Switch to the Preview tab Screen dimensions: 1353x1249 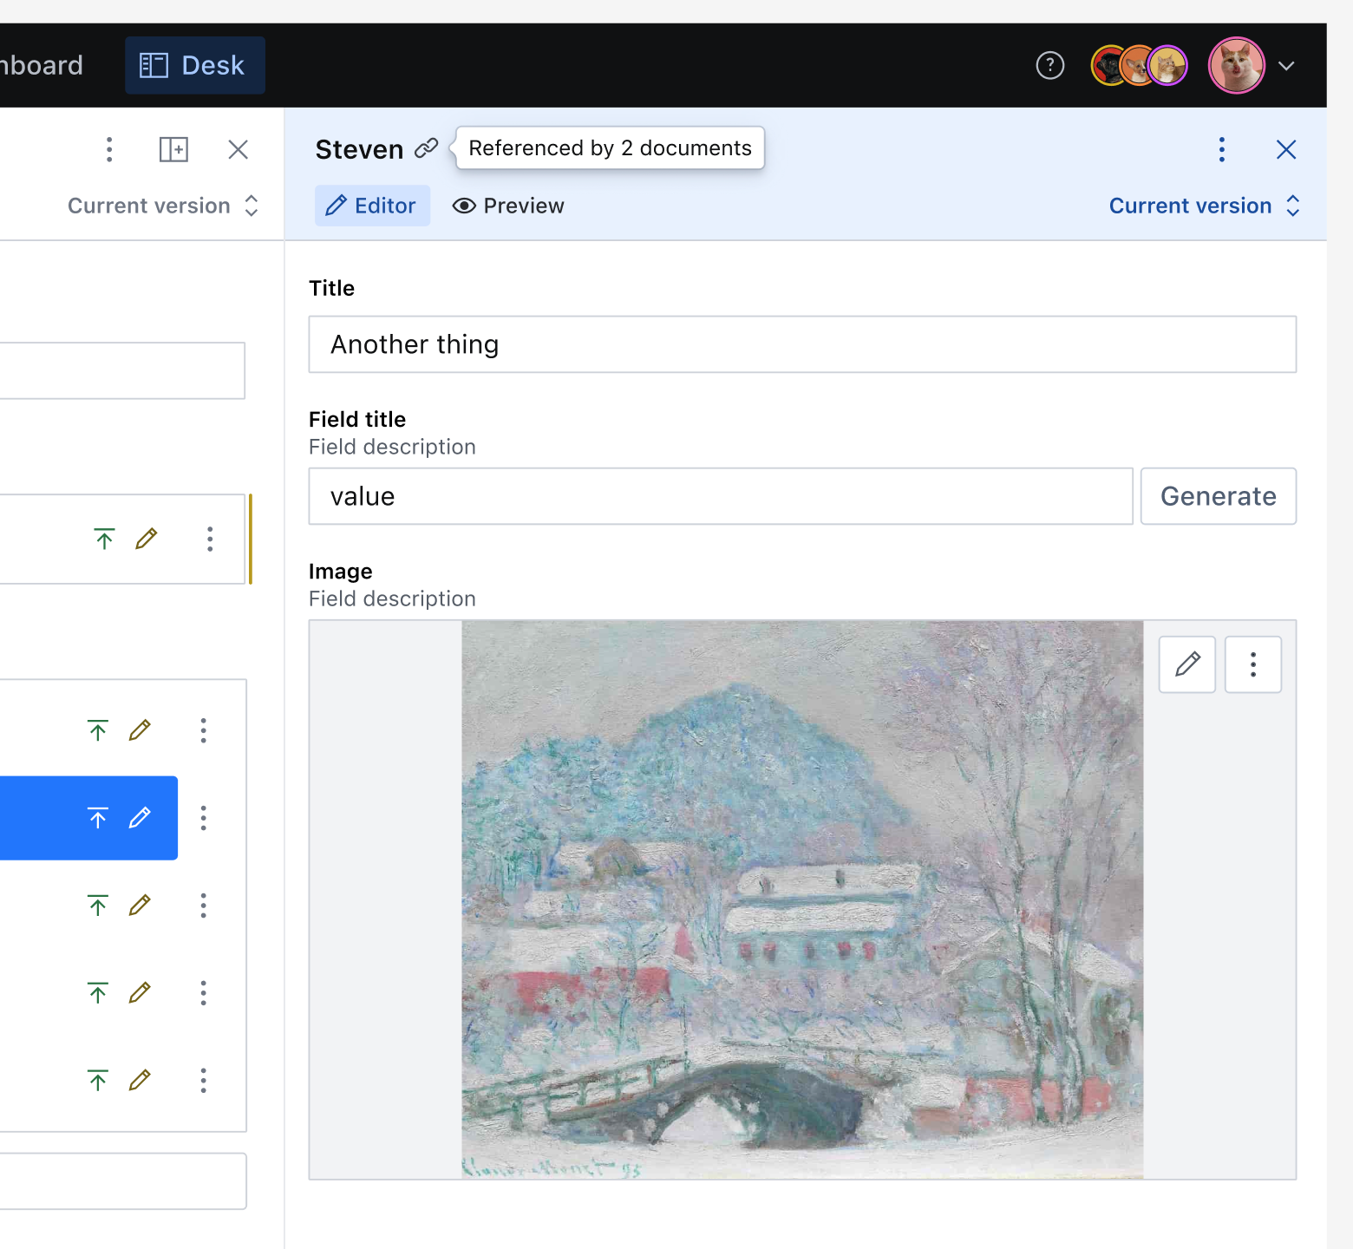[507, 206]
